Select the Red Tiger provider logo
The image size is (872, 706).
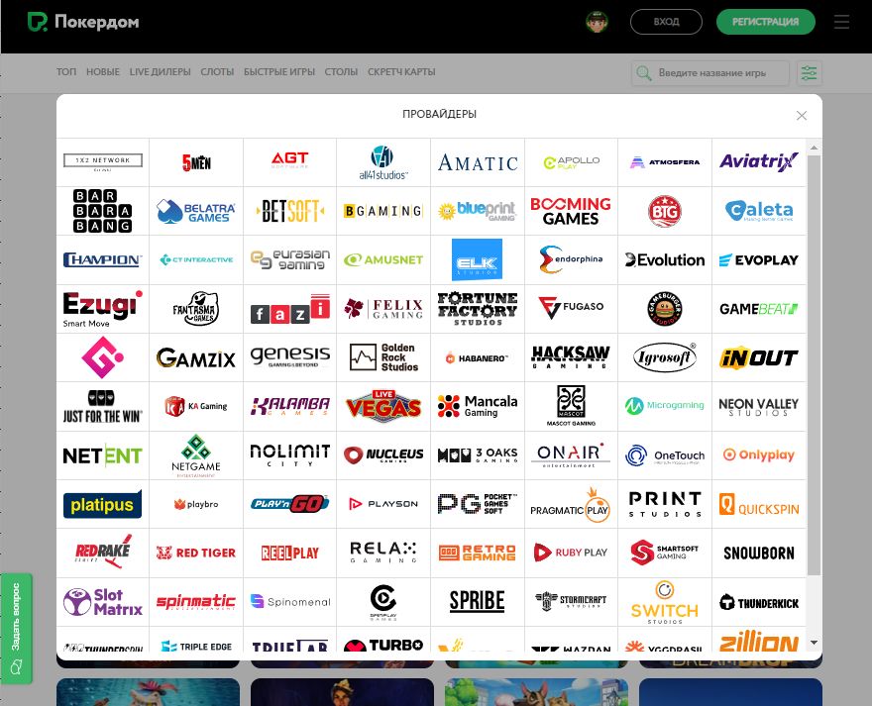coord(196,553)
